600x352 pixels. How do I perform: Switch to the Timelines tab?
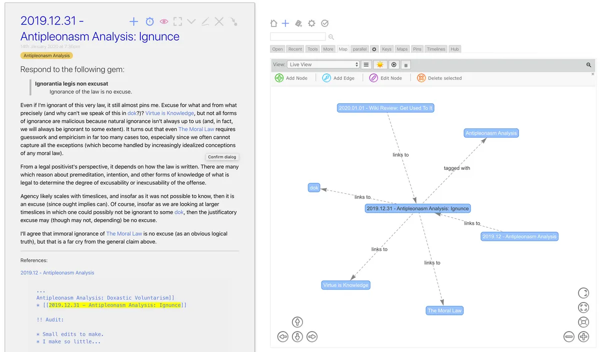436,49
